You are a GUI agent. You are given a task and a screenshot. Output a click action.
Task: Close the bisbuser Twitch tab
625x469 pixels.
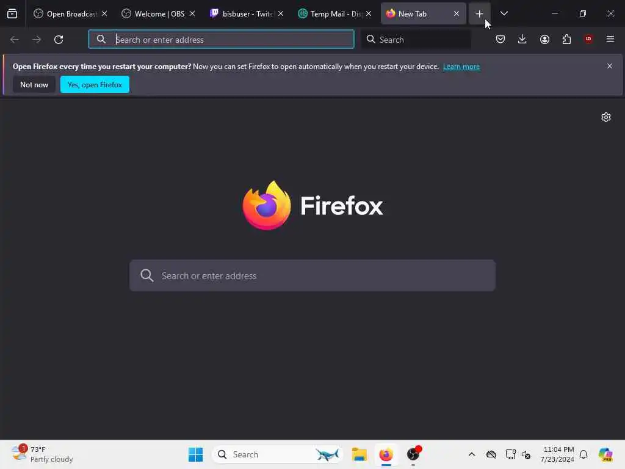pos(281,13)
